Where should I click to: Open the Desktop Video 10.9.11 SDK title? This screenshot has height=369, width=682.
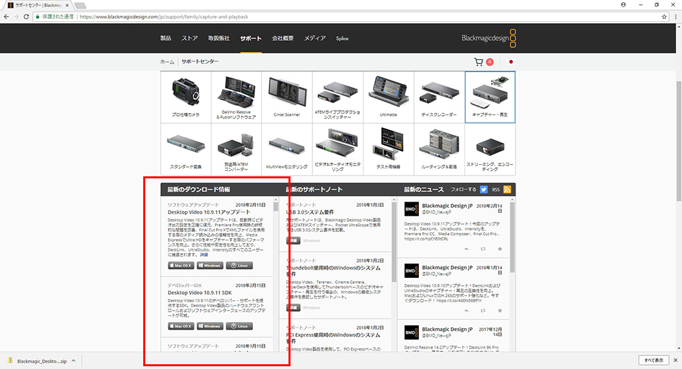pyautogui.click(x=200, y=293)
